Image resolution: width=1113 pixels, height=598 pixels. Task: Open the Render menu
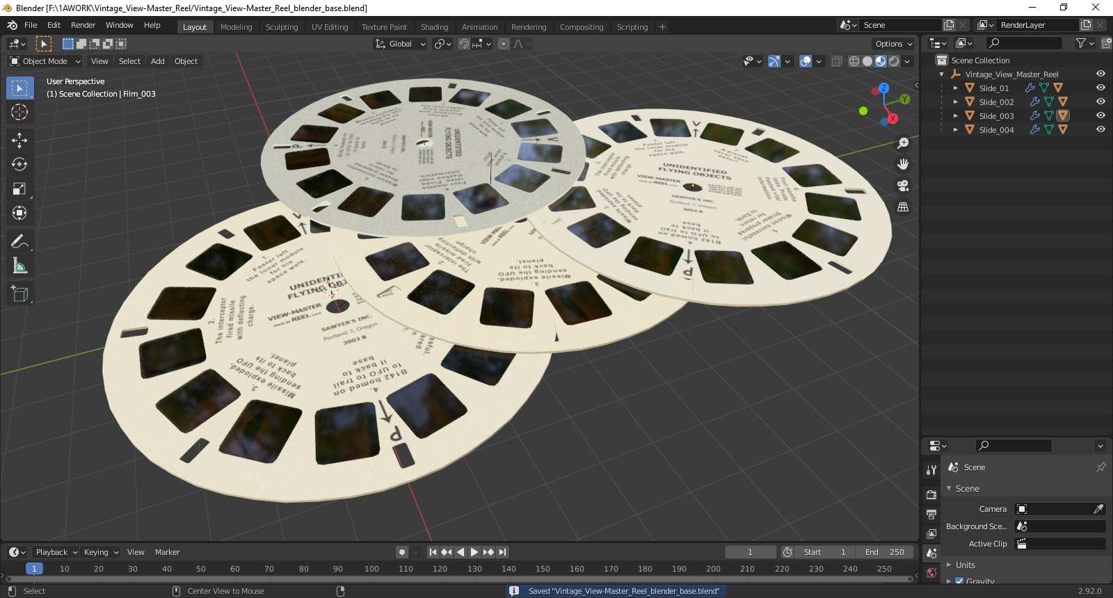(83, 25)
